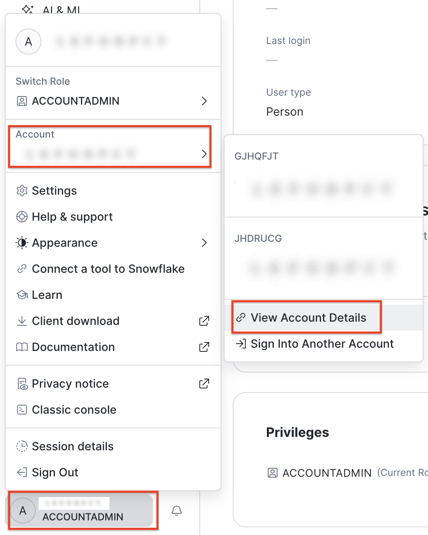428x535 pixels.
Task: Expand the Appearance submenu chevron
Action: (204, 243)
